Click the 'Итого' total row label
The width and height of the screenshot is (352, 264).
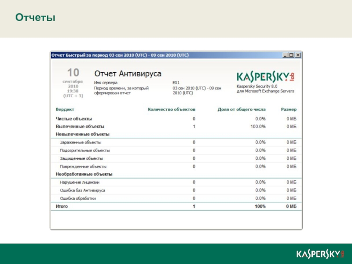[62, 206]
